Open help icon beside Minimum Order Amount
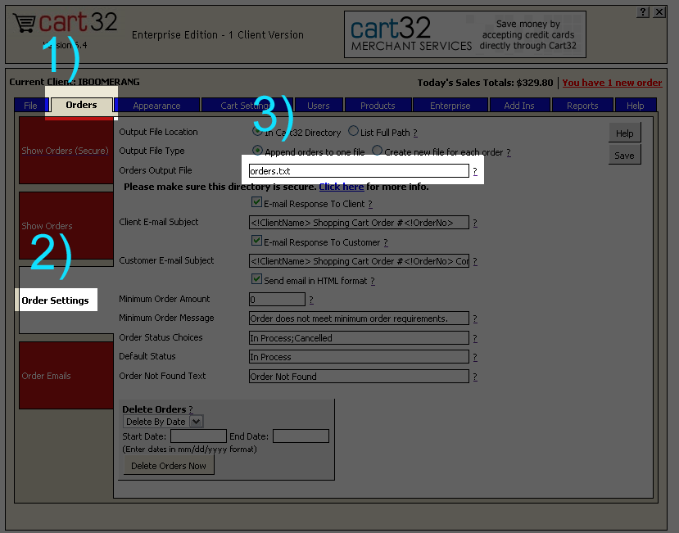Screen dimensions: 679x533 tap(311, 300)
